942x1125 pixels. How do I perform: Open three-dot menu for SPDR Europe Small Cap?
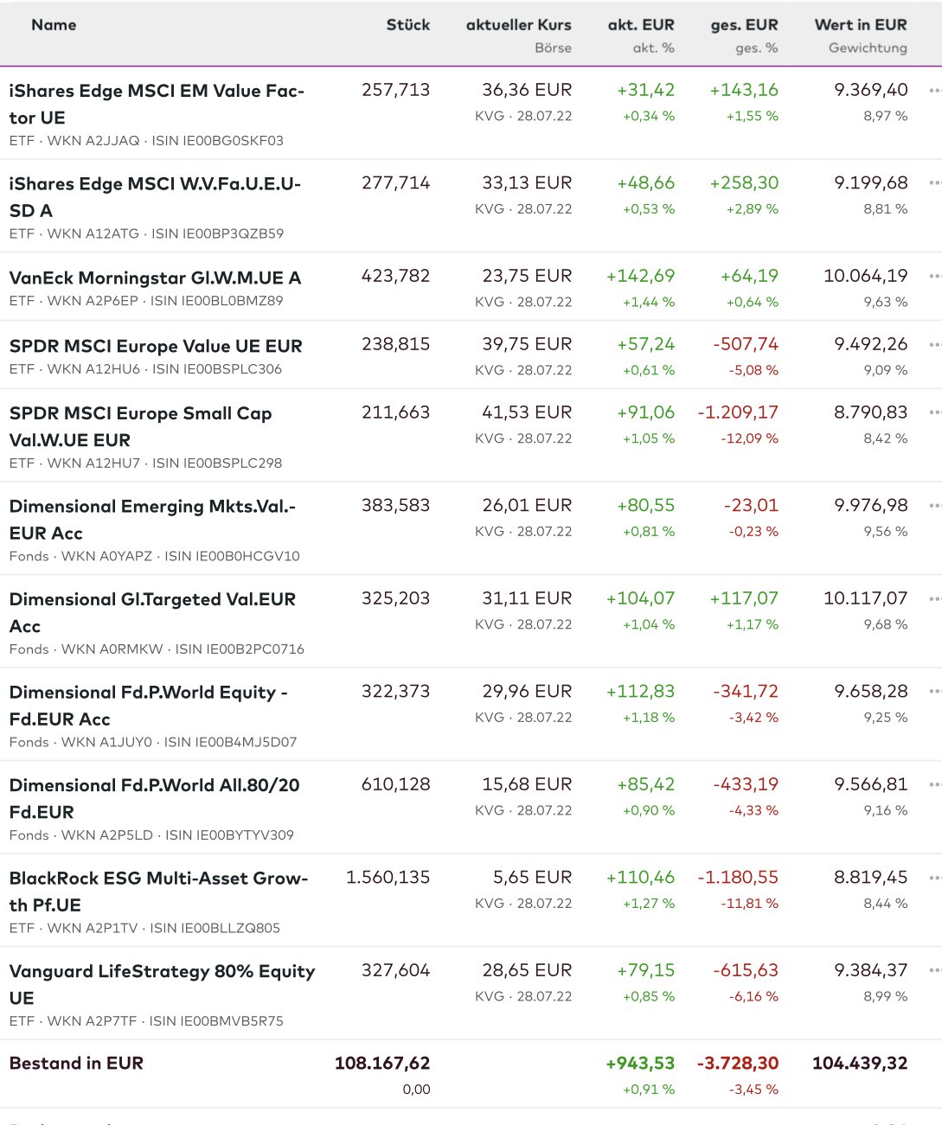pos(934,412)
